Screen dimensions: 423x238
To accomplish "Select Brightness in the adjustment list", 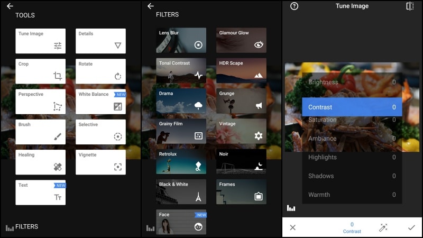I will coord(352,82).
